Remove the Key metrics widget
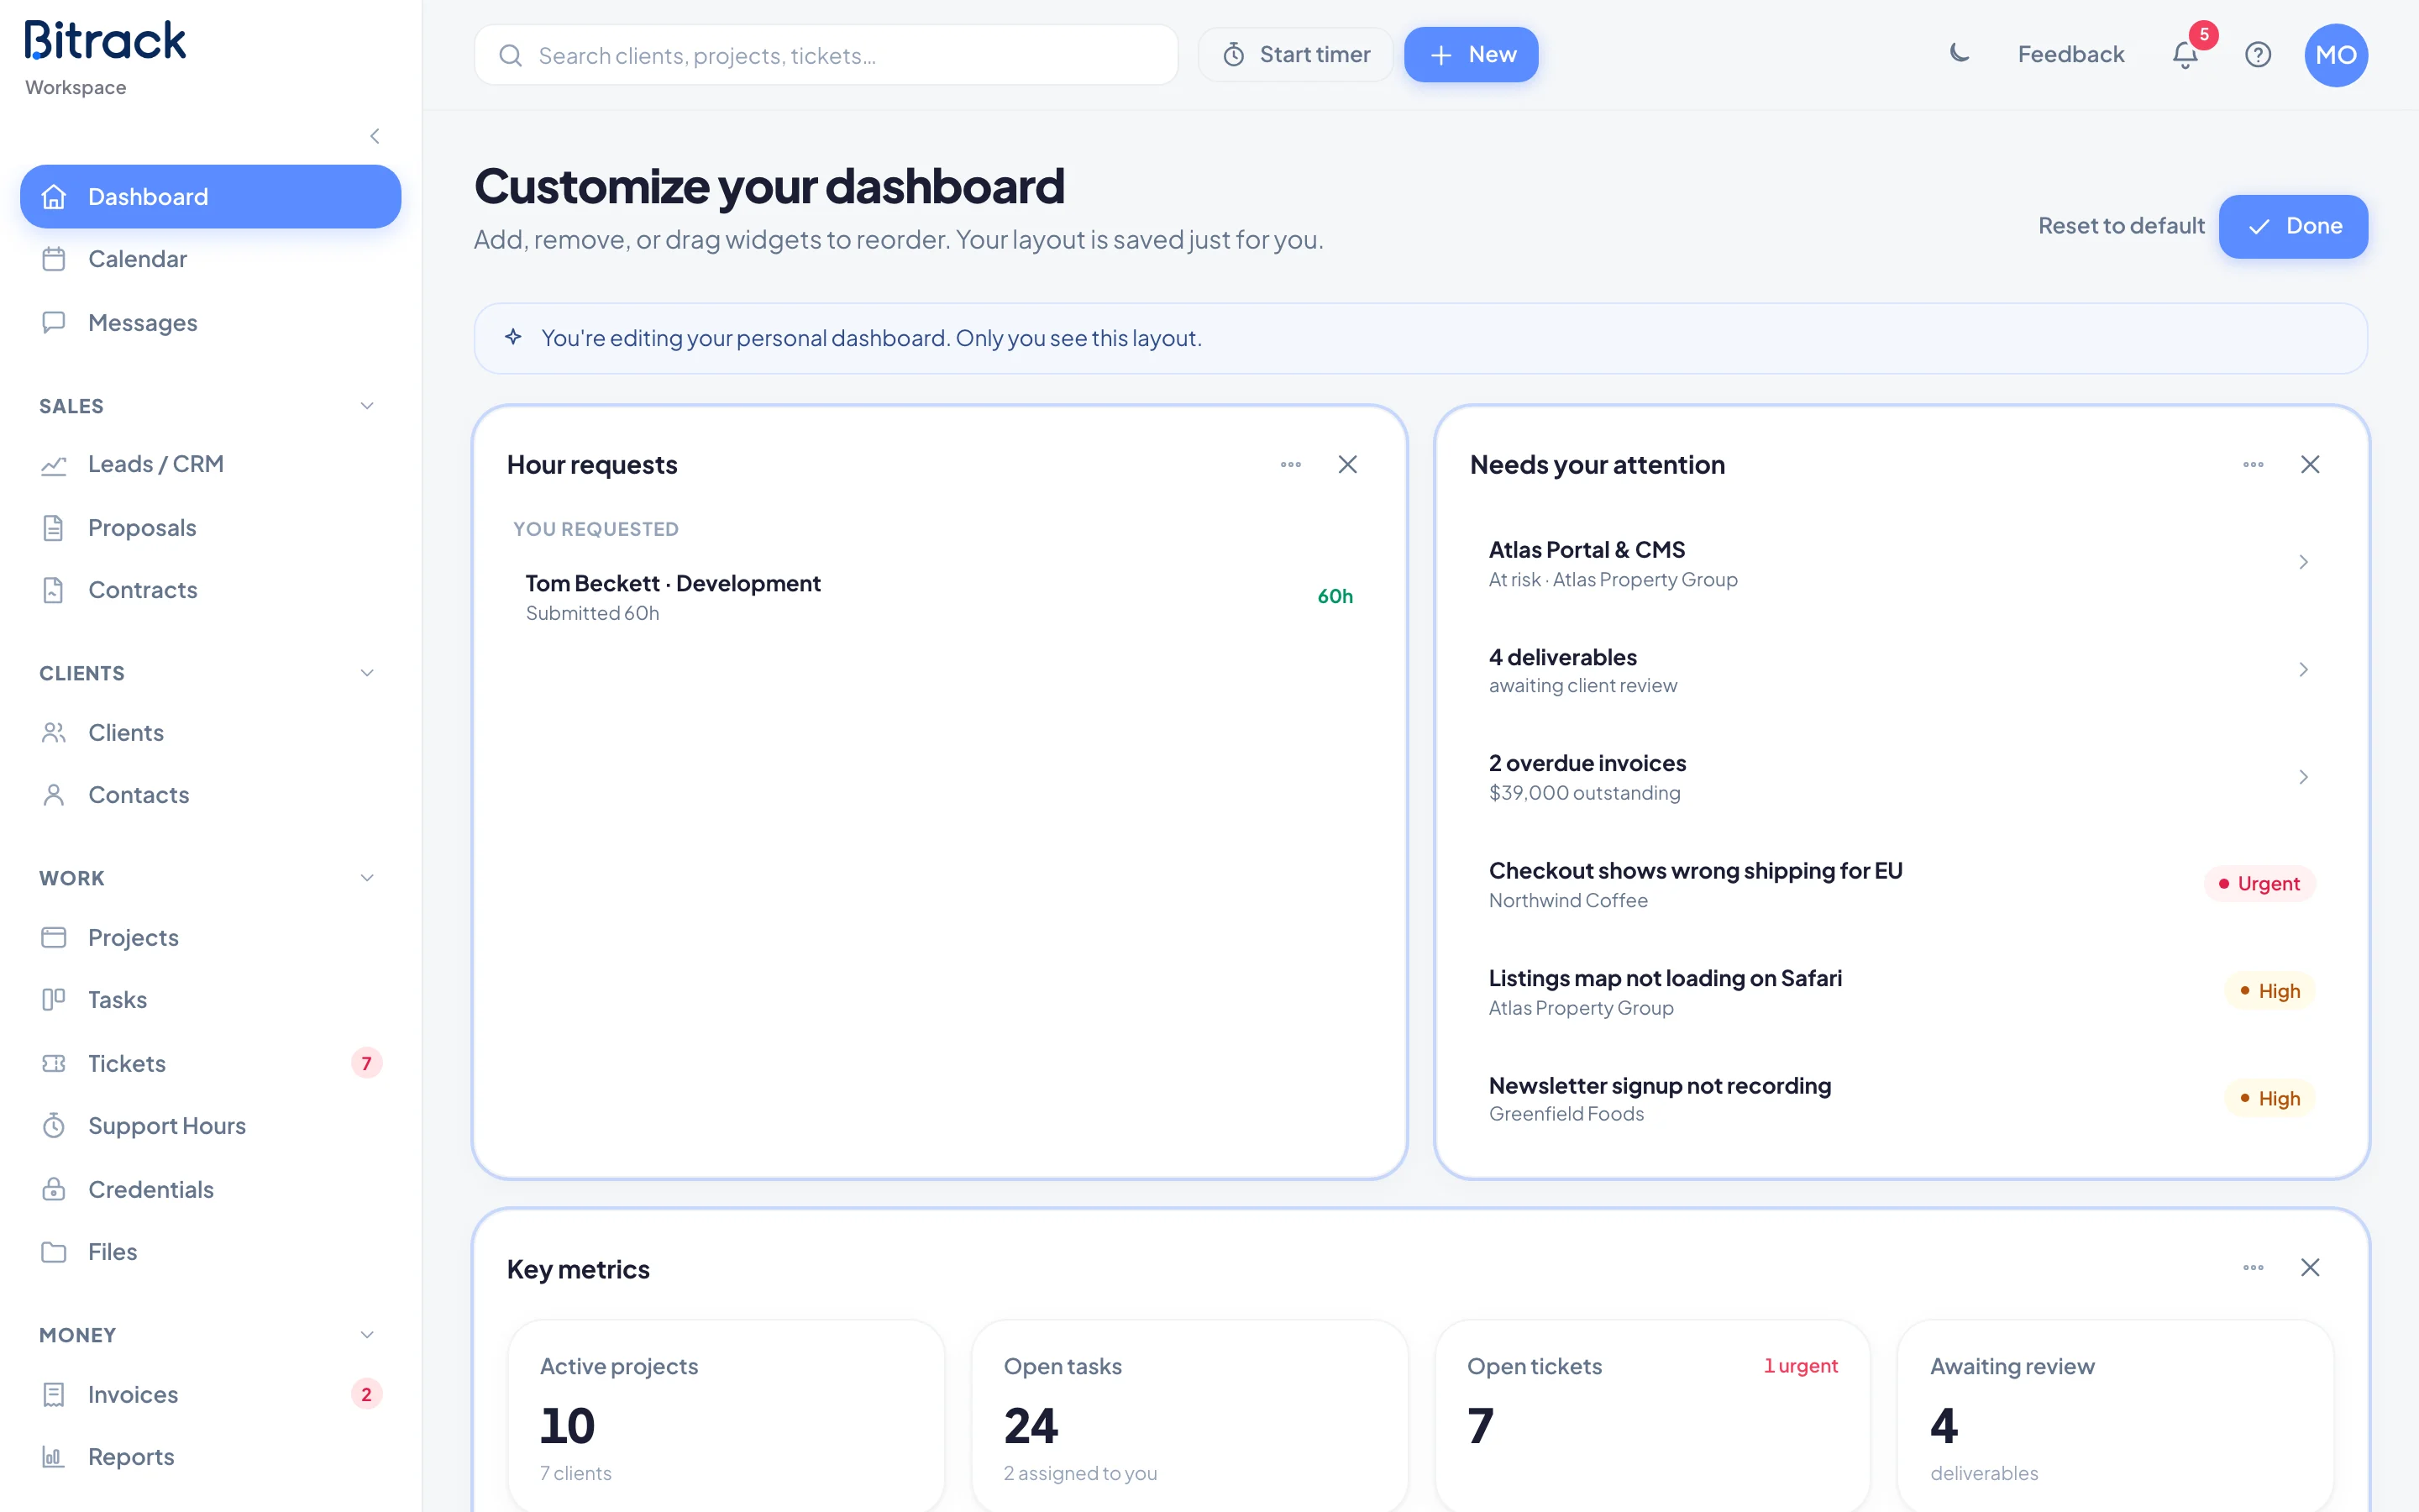The width and height of the screenshot is (2419, 1512). tap(2310, 1267)
